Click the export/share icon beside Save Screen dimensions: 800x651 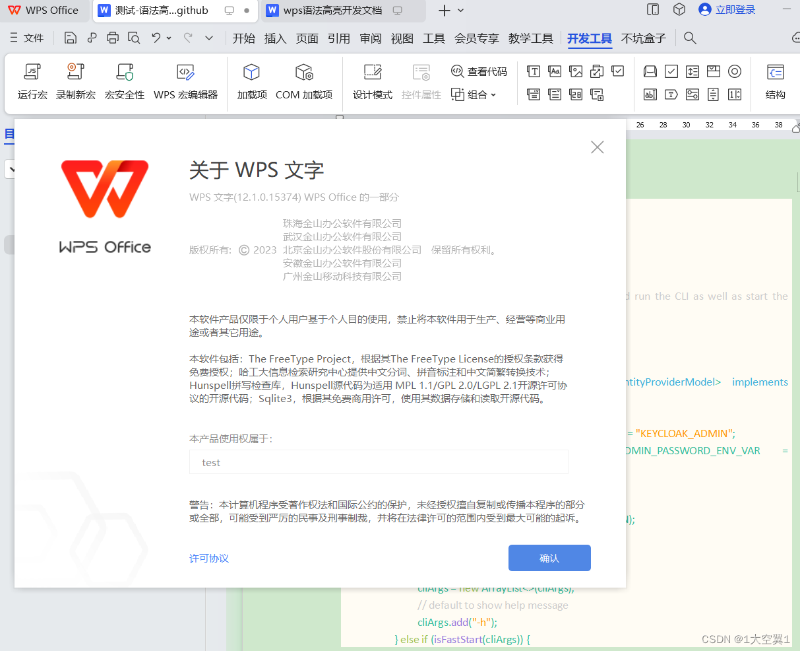point(92,38)
